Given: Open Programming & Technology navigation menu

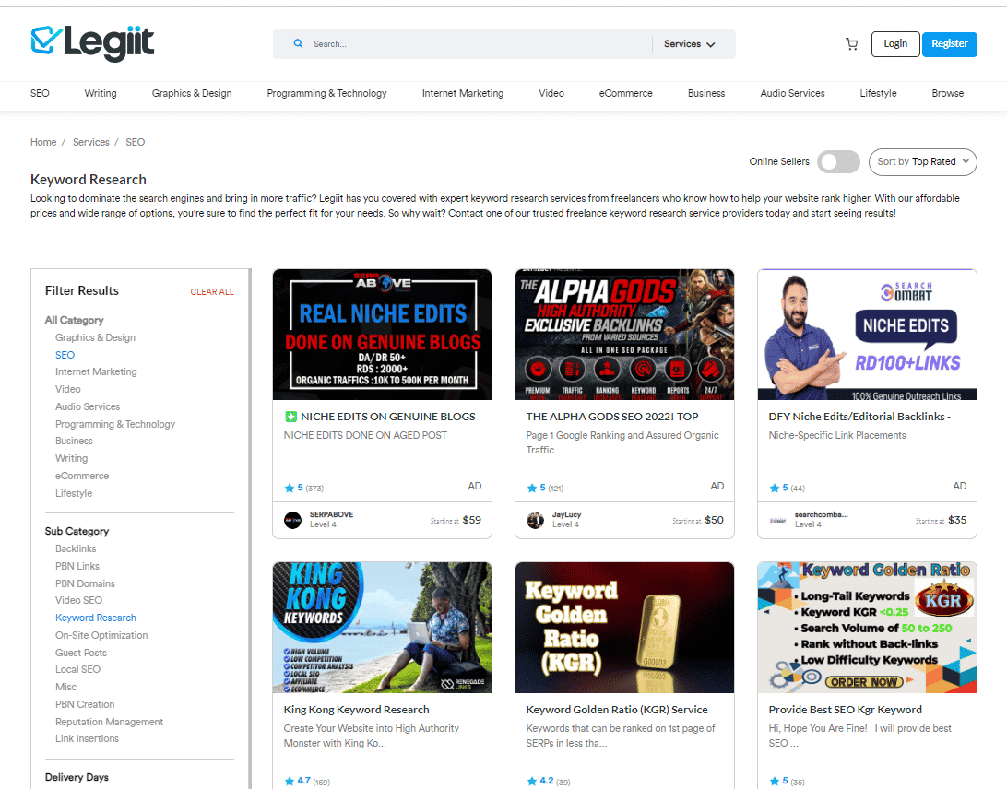Looking at the screenshot, I should click(326, 93).
